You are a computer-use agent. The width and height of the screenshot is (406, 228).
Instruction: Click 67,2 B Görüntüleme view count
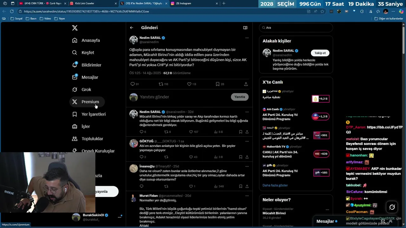177,73
